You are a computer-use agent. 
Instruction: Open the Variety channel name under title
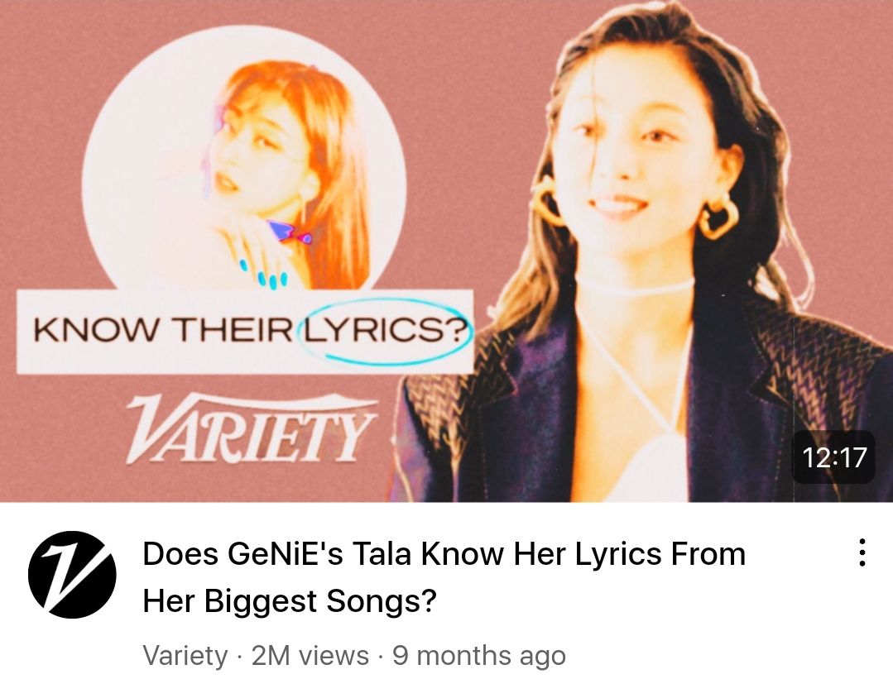tap(185, 655)
